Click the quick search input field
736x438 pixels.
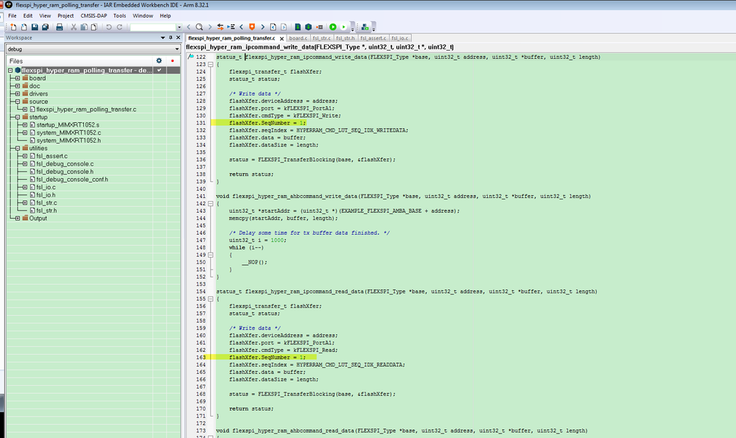tap(153, 27)
